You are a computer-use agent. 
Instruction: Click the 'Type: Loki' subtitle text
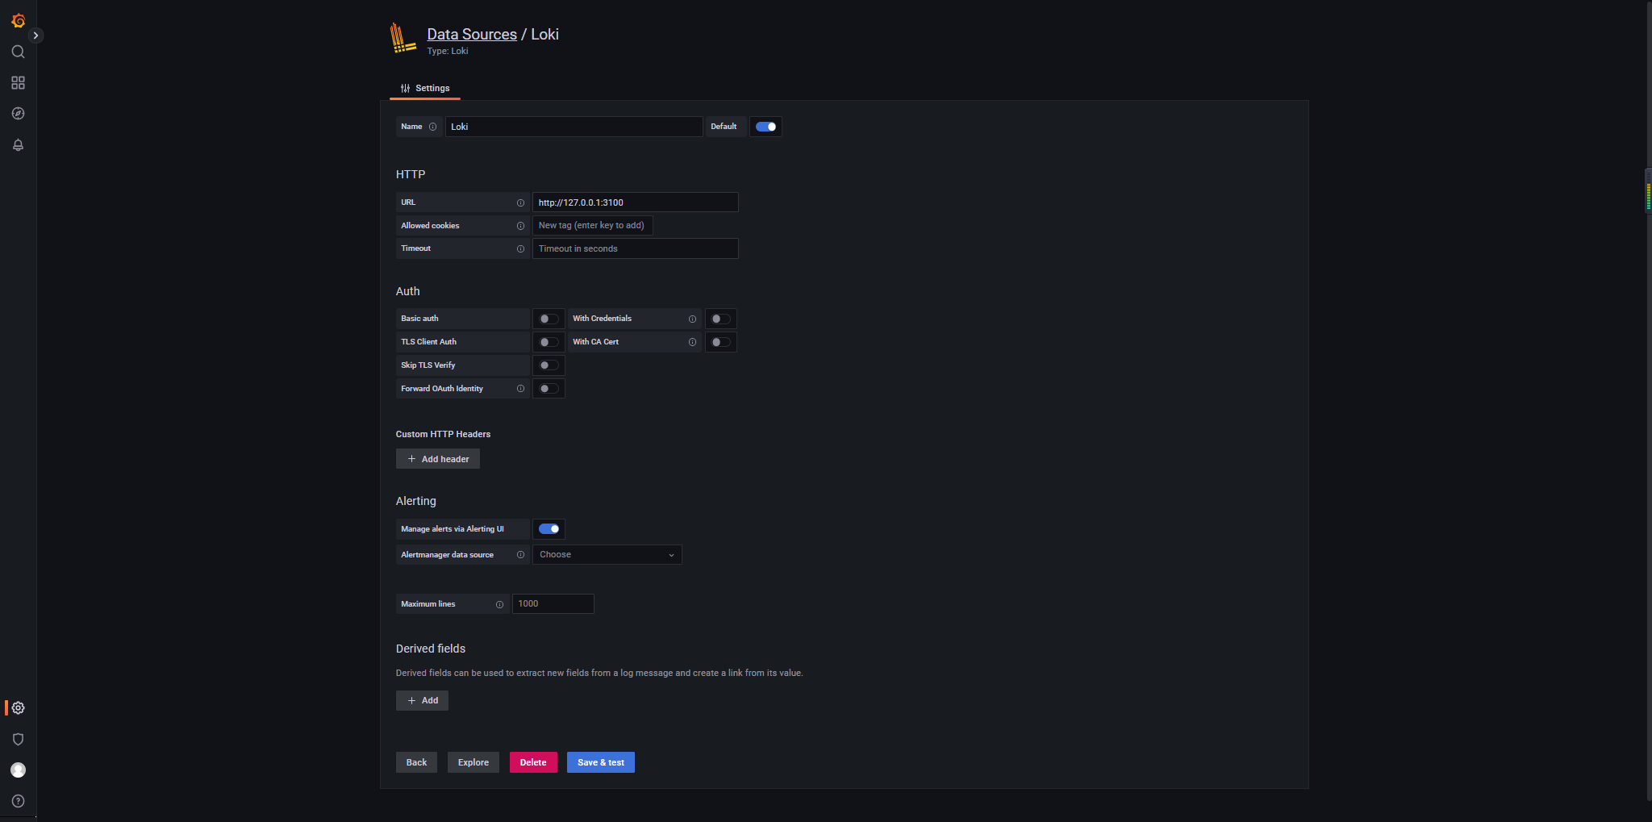[448, 51]
